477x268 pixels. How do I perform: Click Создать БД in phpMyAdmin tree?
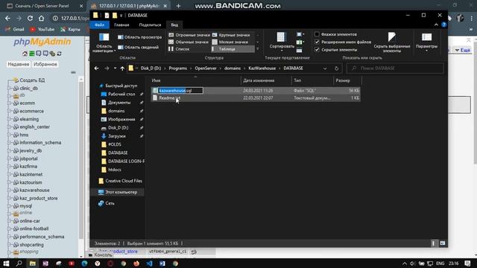pyautogui.click(x=32, y=80)
